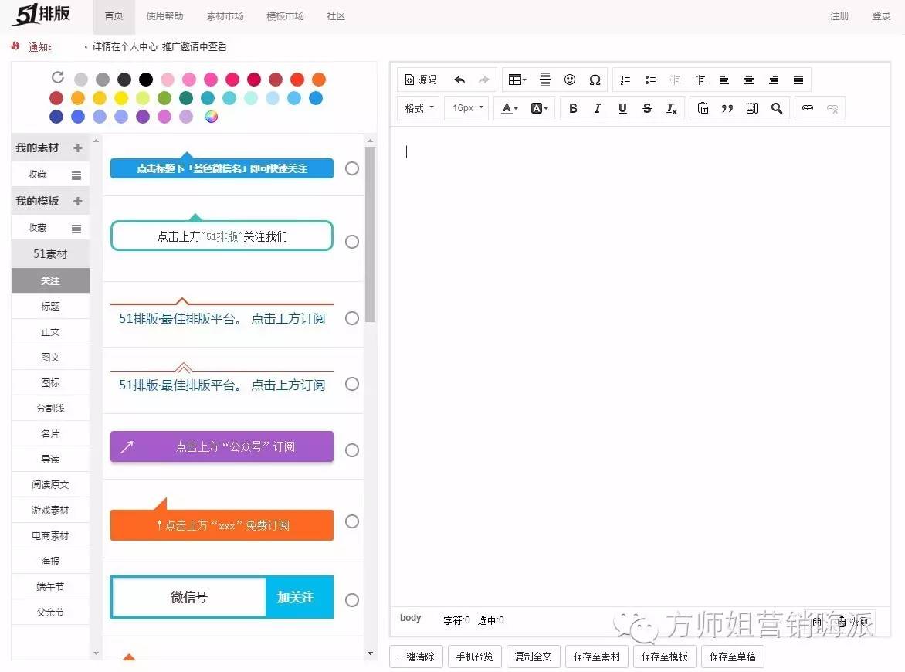Open the 格式 format dropdown
Viewport: 905px width, 672px height.
coord(417,108)
